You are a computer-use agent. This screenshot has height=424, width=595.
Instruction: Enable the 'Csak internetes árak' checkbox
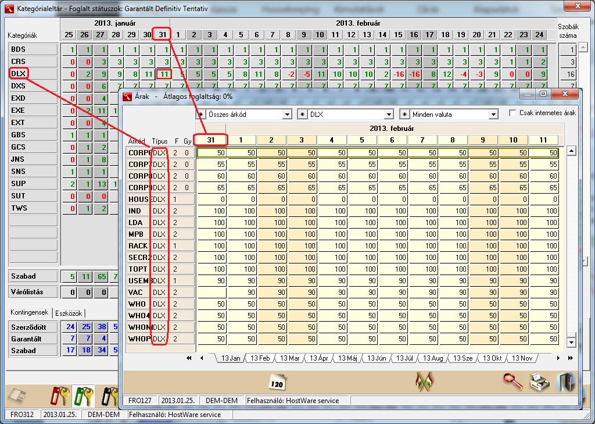[512, 113]
